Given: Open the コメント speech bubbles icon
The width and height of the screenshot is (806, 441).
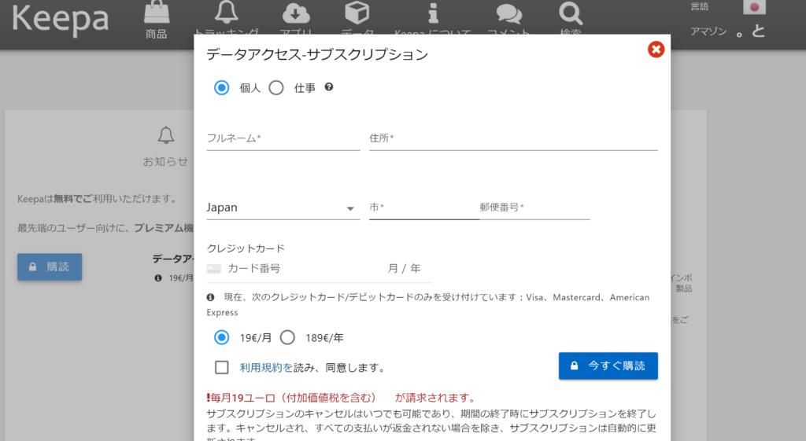Looking at the screenshot, I should (508, 13).
